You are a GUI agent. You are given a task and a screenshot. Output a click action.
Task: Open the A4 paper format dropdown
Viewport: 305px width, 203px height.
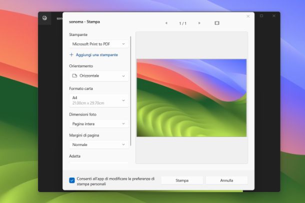[99, 100]
